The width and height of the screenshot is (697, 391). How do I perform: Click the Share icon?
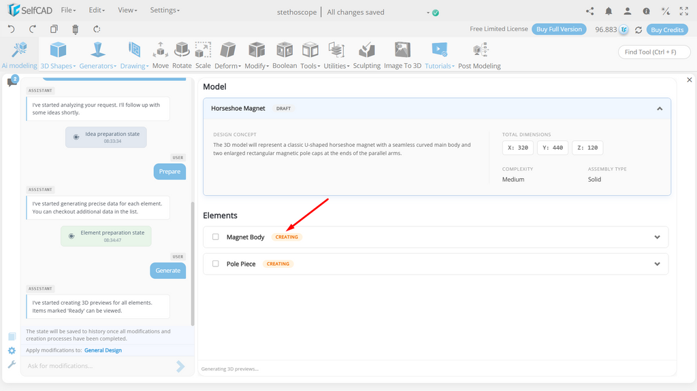tap(590, 11)
